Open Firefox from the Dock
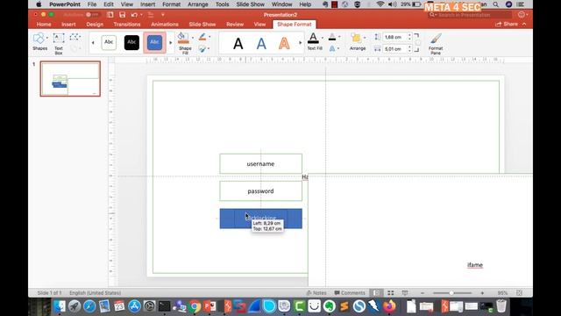 pos(389,306)
